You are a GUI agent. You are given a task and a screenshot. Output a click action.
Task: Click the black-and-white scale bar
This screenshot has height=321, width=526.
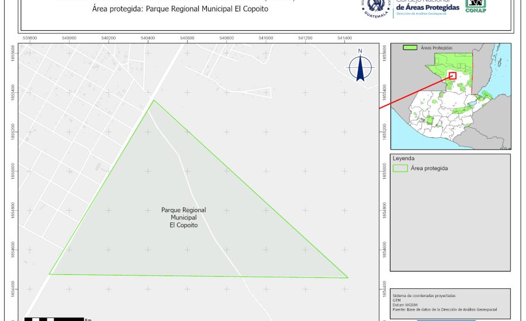pyautogui.click(x=54, y=319)
